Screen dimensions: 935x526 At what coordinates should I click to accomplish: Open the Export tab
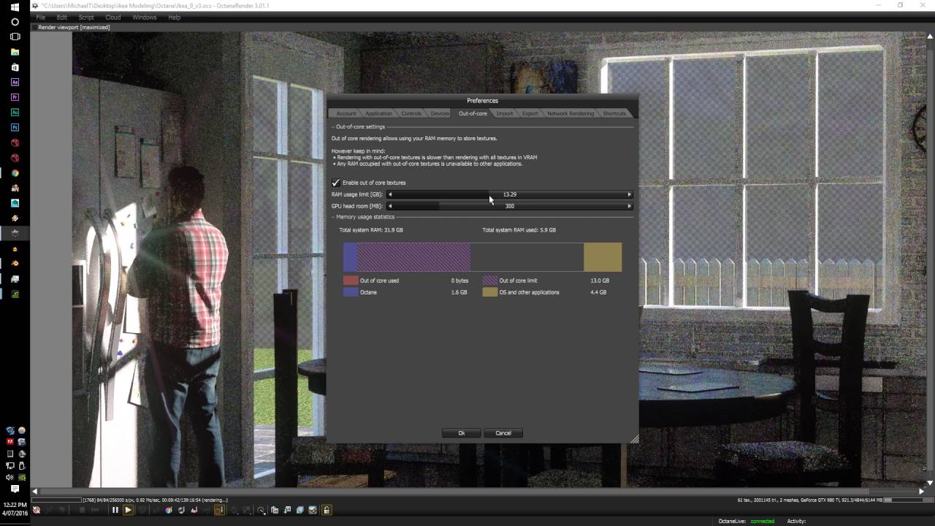530,113
